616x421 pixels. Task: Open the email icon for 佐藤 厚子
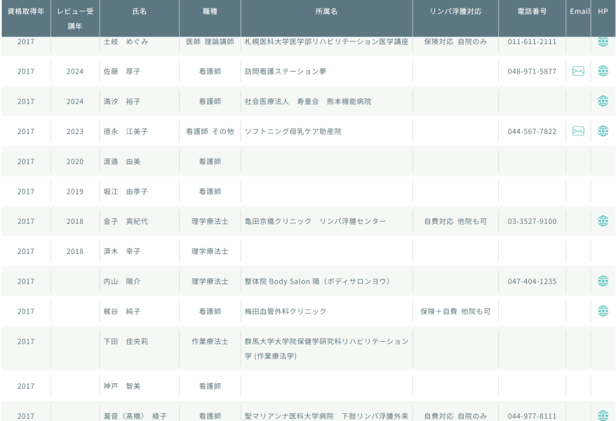pyautogui.click(x=578, y=71)
